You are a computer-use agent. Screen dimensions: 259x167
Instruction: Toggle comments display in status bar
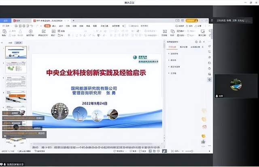[x=142, y=151]
